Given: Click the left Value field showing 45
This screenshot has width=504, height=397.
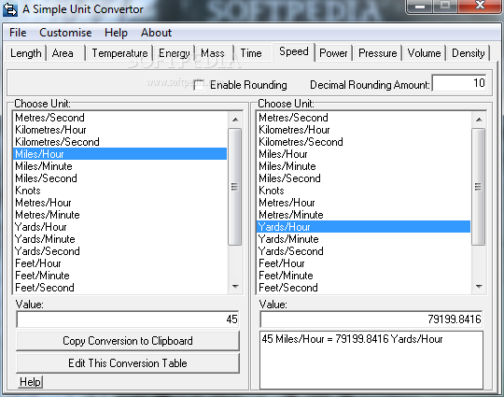Looking at the screenshot, I should pos(128,319).
